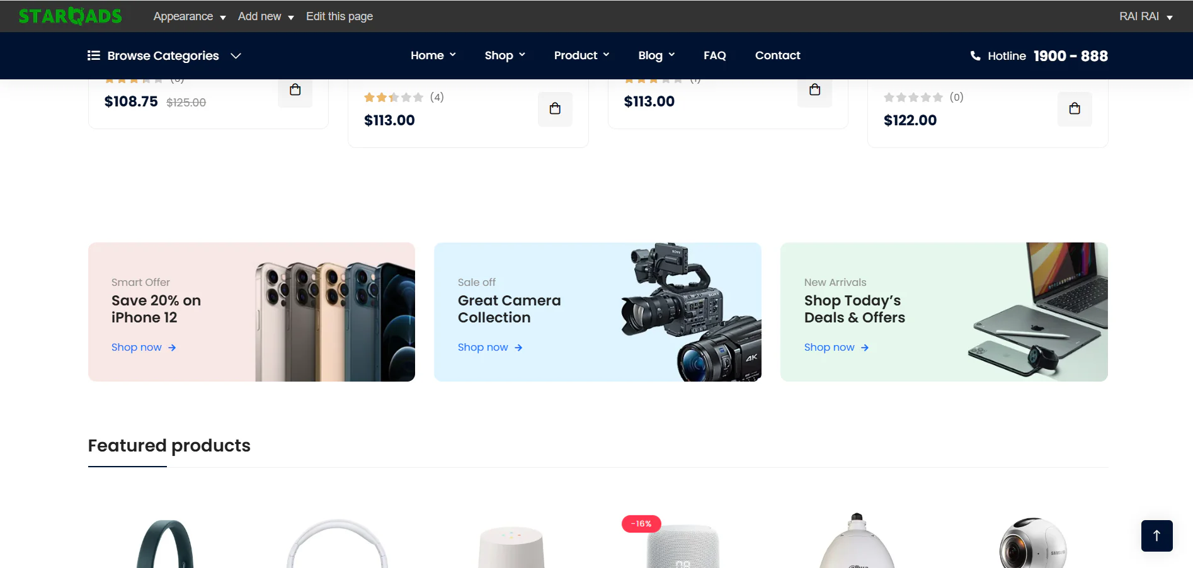Click the STARQADS logo

70,16
